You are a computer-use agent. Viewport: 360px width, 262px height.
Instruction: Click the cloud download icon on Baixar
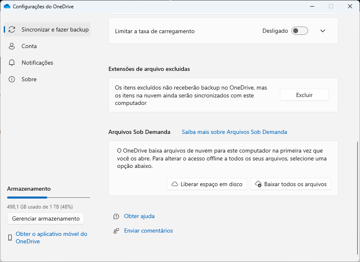[258, 184]
